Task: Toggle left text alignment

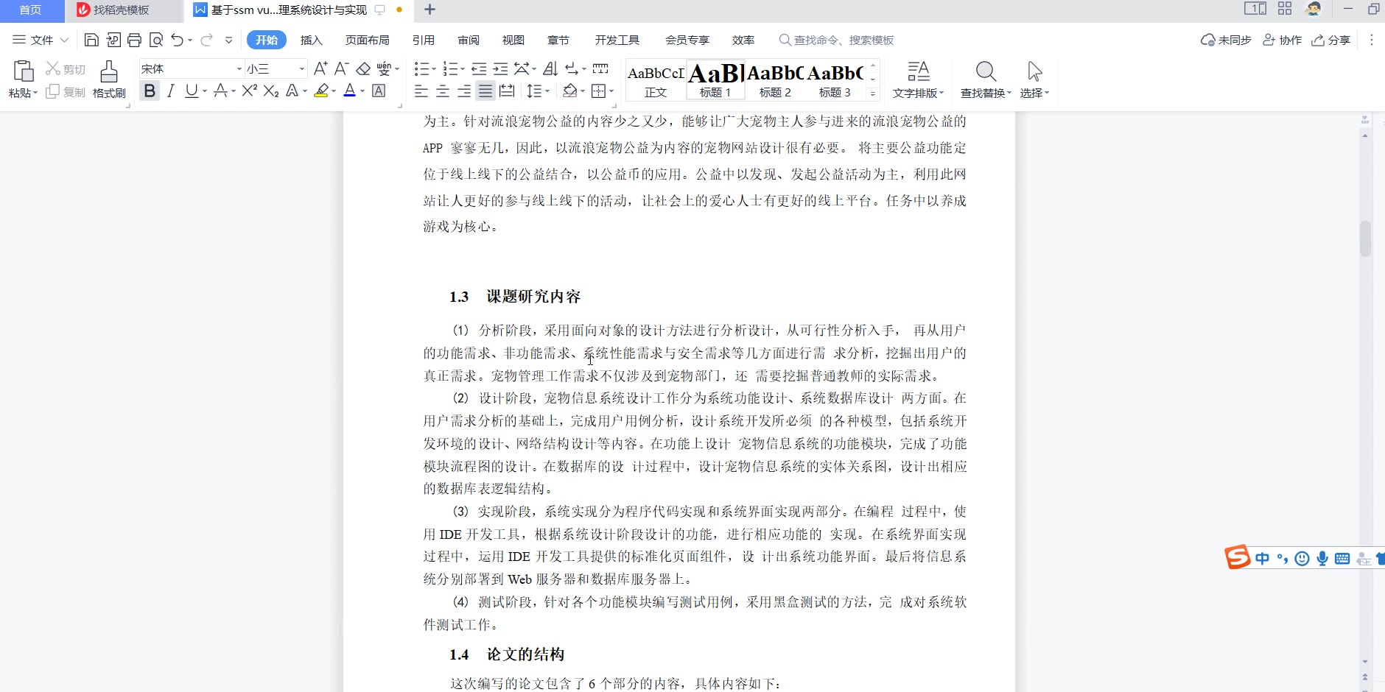Action: click(421, 91)
